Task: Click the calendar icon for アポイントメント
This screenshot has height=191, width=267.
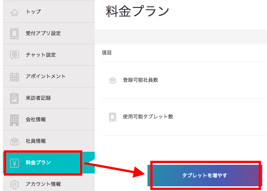Action: pyautogui.click(x=14, y=76)
